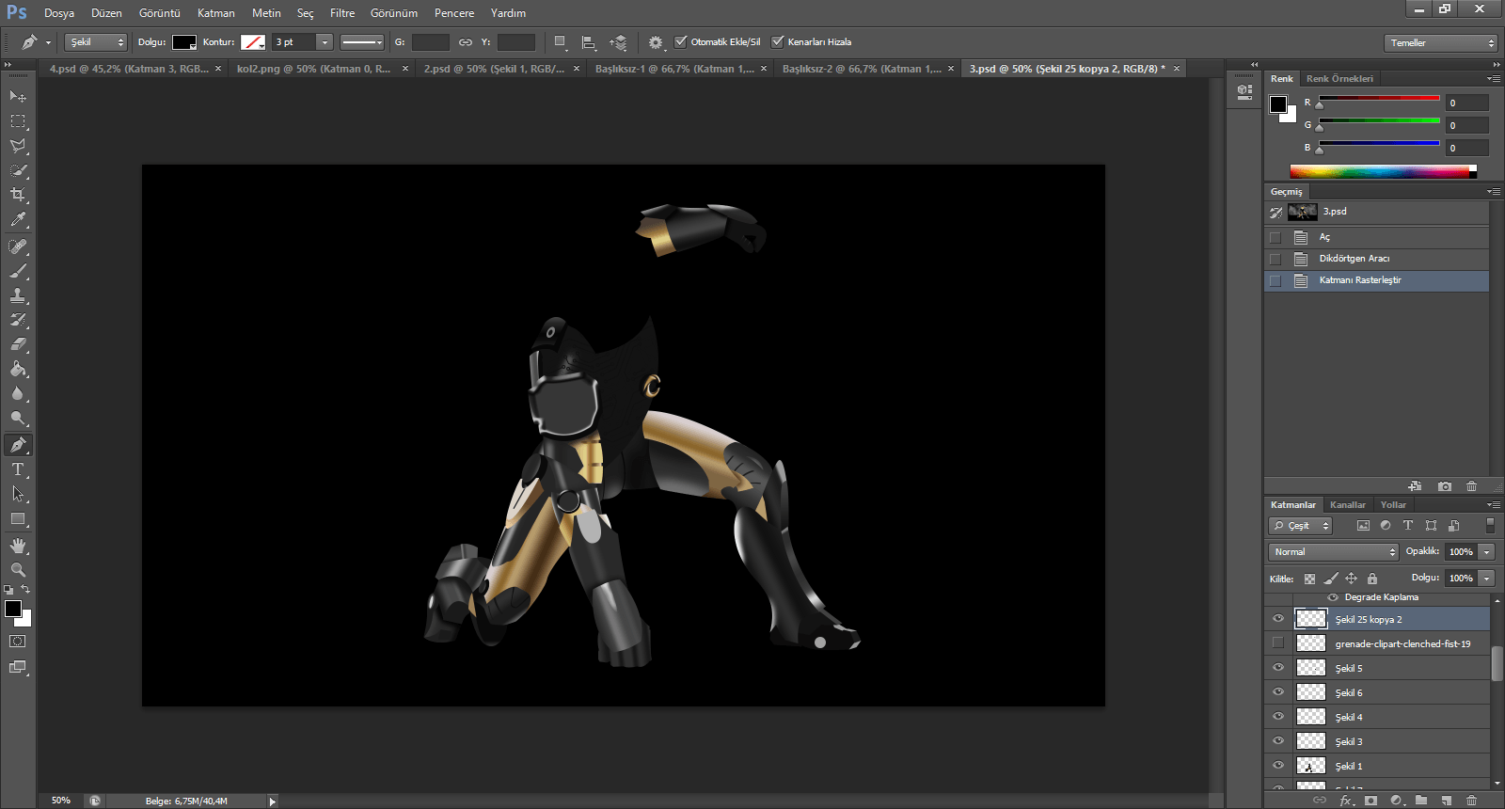Select the Brush tool
Image resolution: width=1505 pixels, height=809 pixels.
tap(18, 271)
